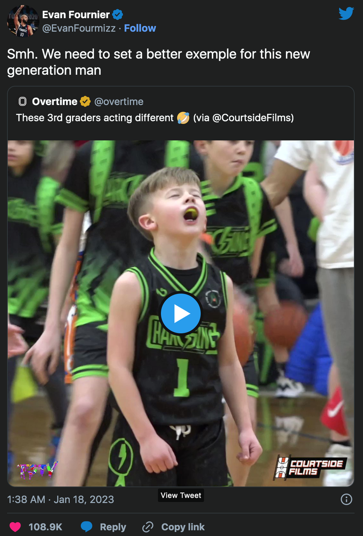This screenshot has width=363, height=536.
Task: Click the Twitter bird logo
Action: [346, 14]
